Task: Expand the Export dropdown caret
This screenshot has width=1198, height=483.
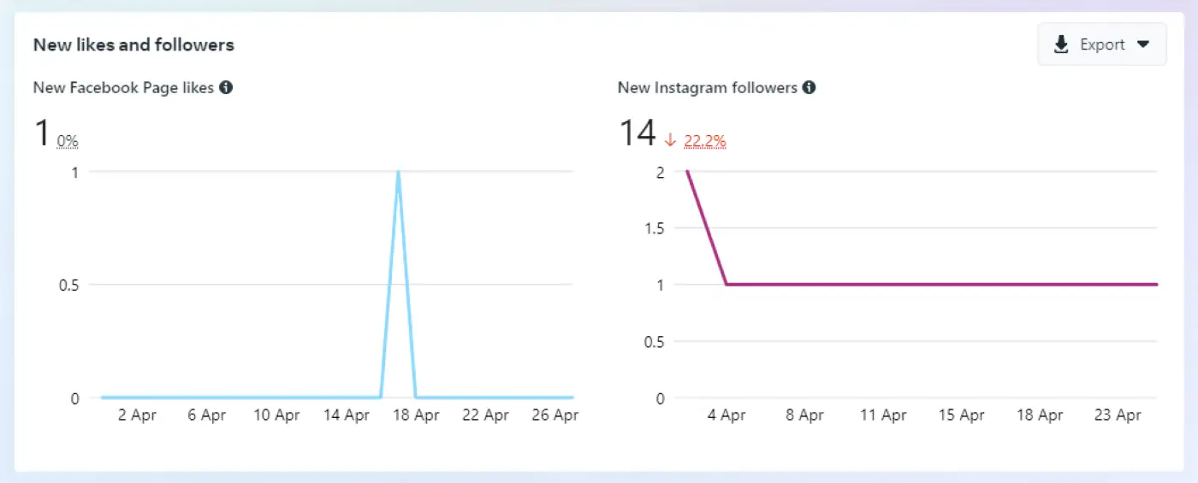Action: (1143, 44)
